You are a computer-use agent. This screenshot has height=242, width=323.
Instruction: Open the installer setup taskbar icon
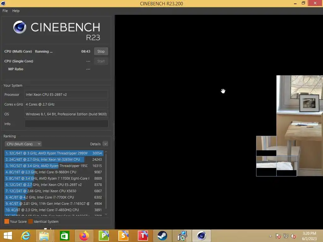(x=182, y=236)
